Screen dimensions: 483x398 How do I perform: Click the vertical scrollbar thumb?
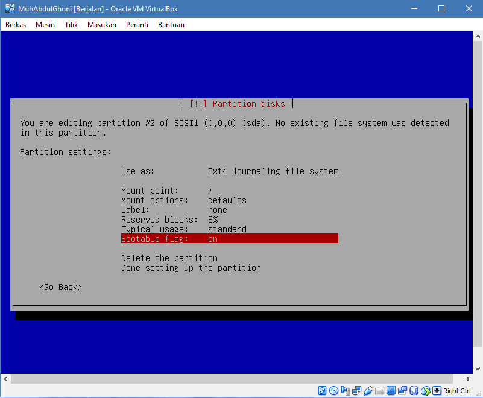pos(478,194)
